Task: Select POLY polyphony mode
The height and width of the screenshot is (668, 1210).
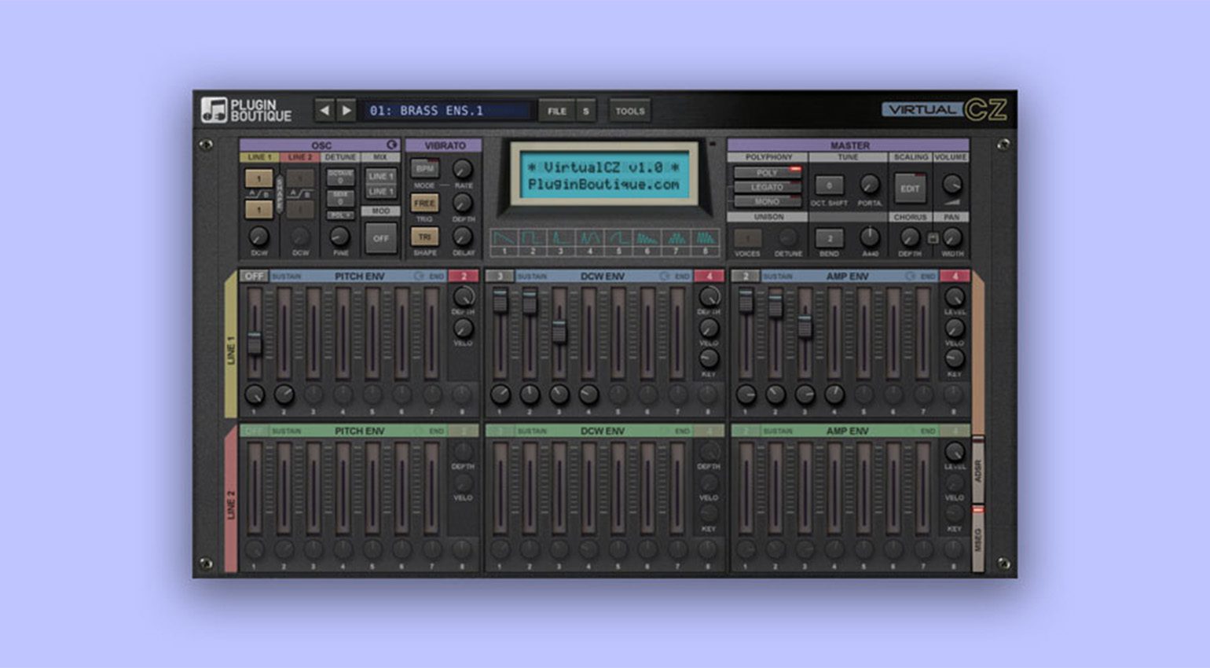Action: tap(767, 172)
